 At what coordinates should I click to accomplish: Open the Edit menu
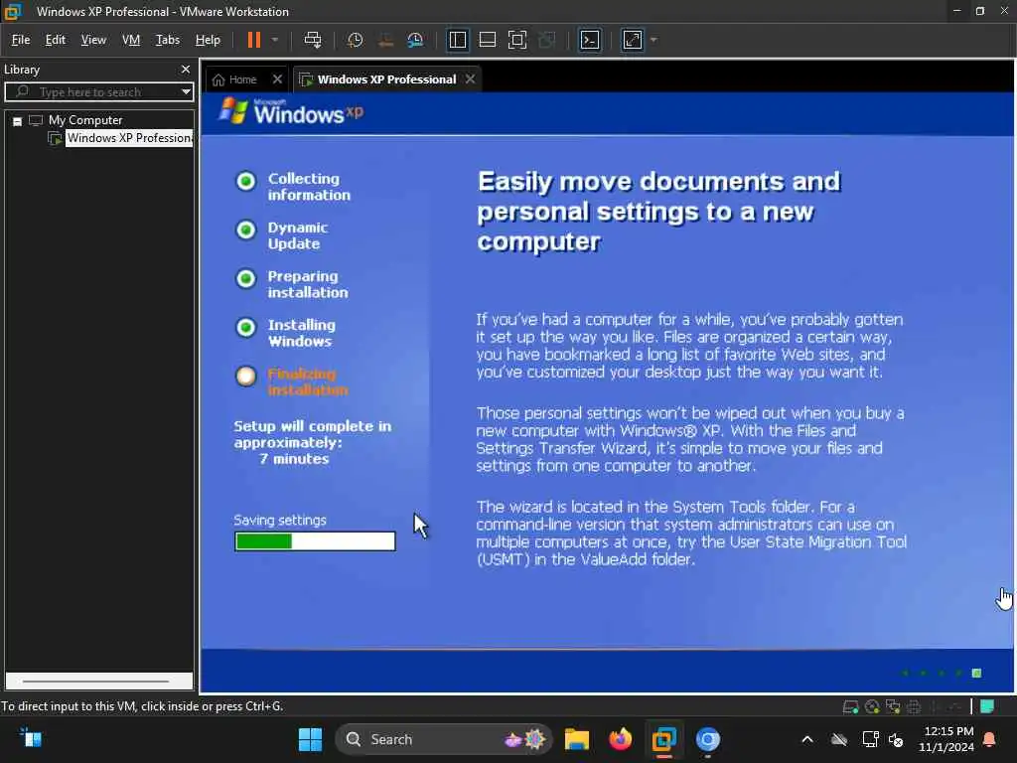[x=56, y=40]
